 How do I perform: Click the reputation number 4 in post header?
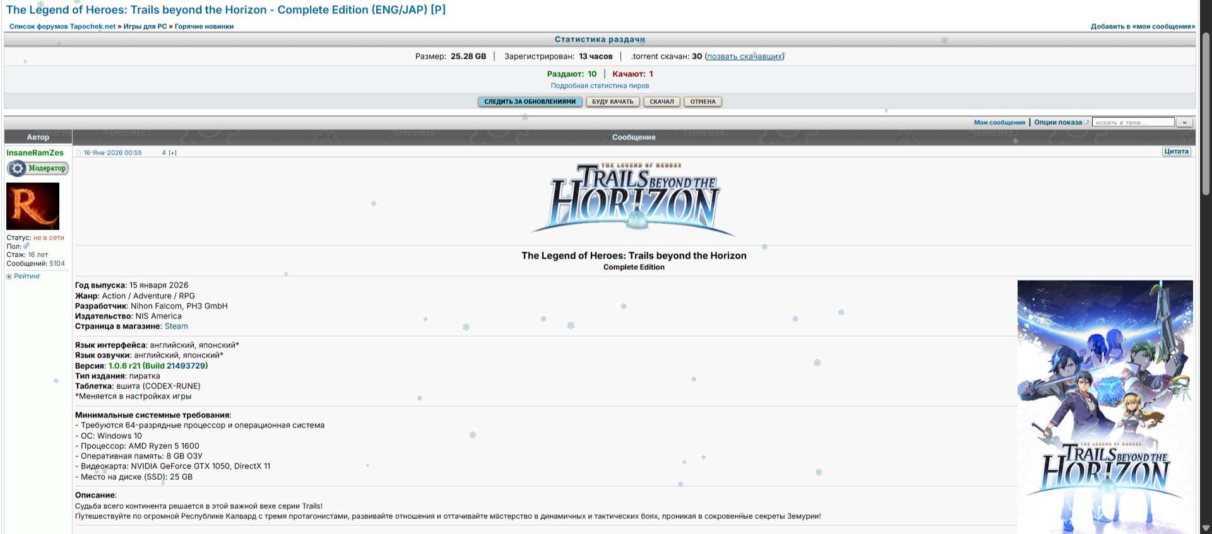tap(164, 153)
